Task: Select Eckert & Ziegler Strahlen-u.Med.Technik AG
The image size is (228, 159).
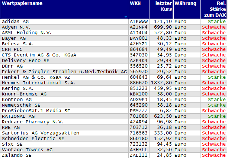Action: click(x=64, y=72)
